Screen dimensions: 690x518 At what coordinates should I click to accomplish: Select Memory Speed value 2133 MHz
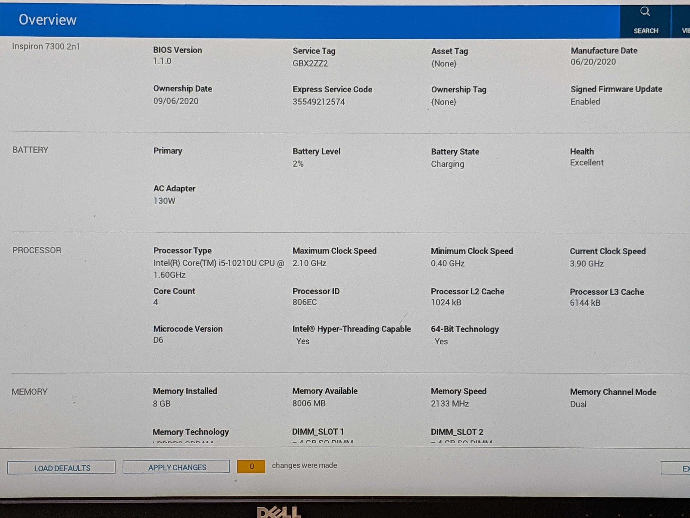pos(449,404)
